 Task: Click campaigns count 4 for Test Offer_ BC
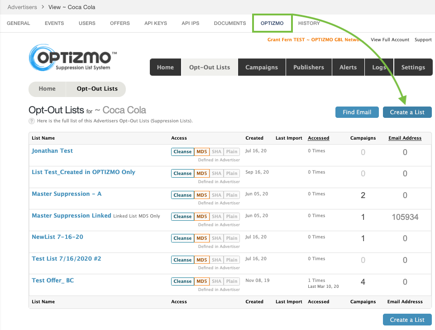click(363, 282)
